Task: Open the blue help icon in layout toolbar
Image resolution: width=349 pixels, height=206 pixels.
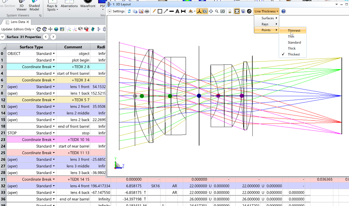Action: point(283,11)
